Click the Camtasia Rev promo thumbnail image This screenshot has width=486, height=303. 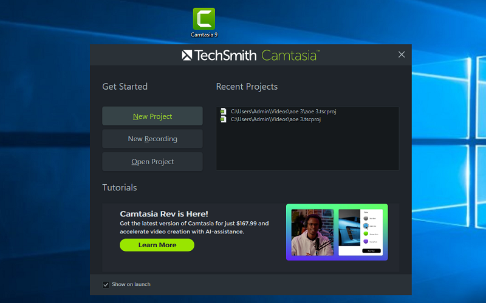pos(337,232)
